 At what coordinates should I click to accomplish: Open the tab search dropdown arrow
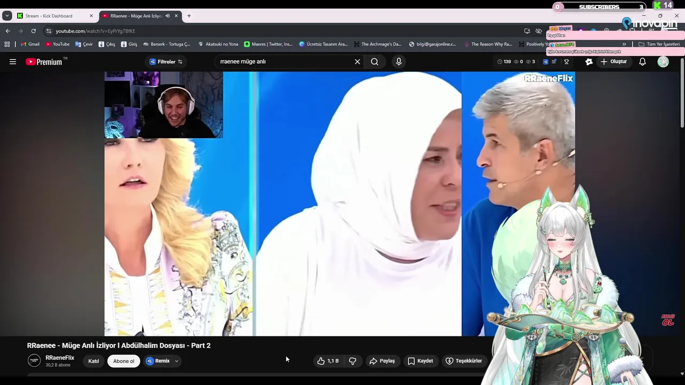(x=7, y=16)
